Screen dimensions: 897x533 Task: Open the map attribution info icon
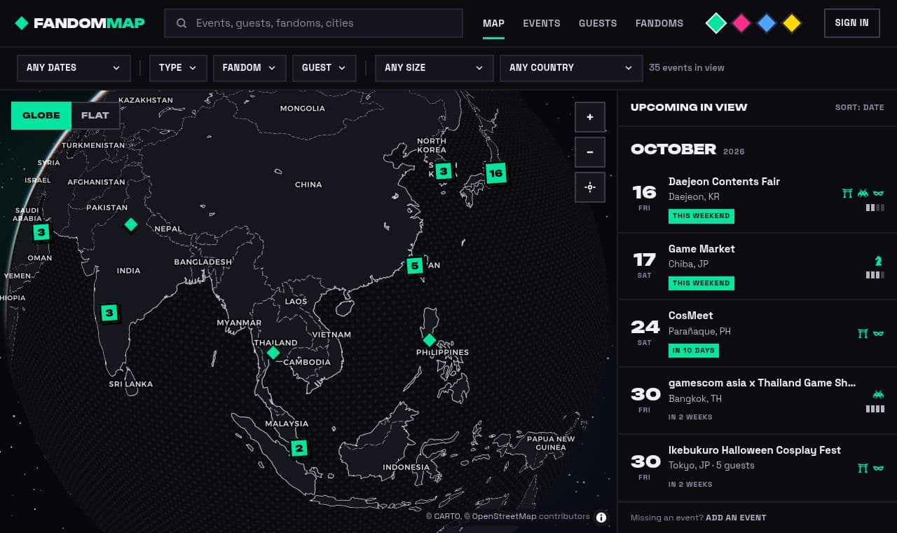click(x=601, y=518)
